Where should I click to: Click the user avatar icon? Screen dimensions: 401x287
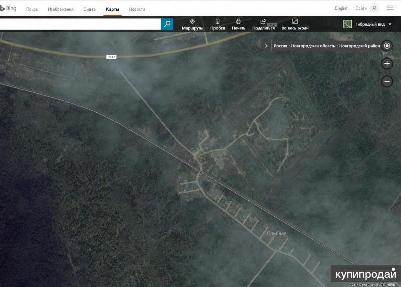374,8
